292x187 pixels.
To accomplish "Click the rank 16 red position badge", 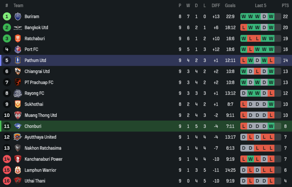I will point(7,181).
